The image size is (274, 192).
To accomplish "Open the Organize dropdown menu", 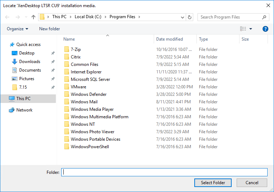I will (x=17, y=29).
